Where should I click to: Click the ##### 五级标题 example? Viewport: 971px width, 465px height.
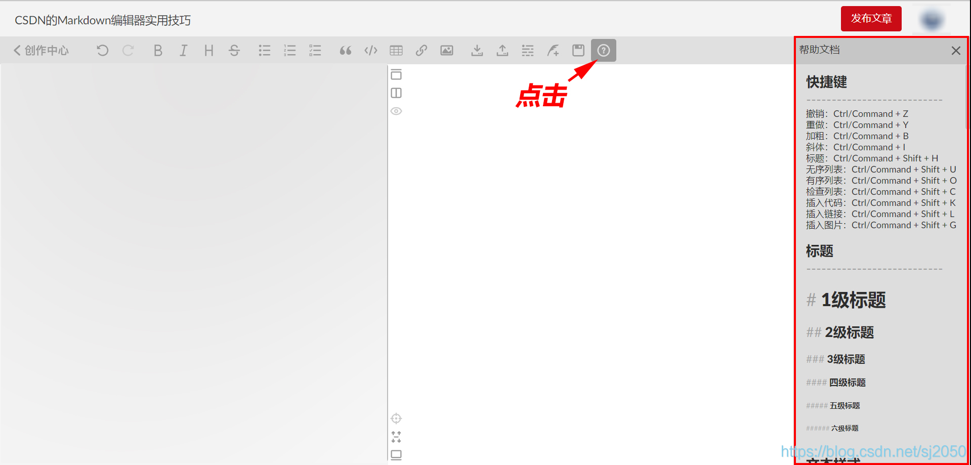coord(833,406)
